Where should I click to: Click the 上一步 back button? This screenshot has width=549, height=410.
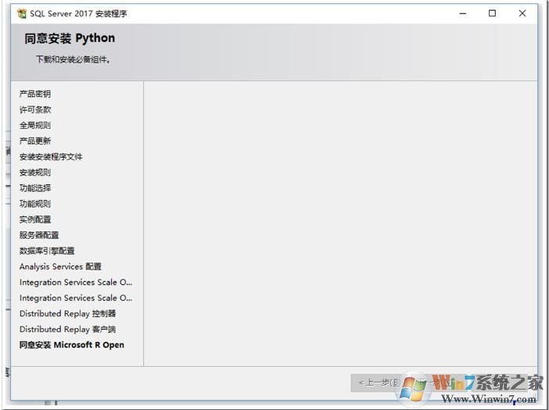379,383
